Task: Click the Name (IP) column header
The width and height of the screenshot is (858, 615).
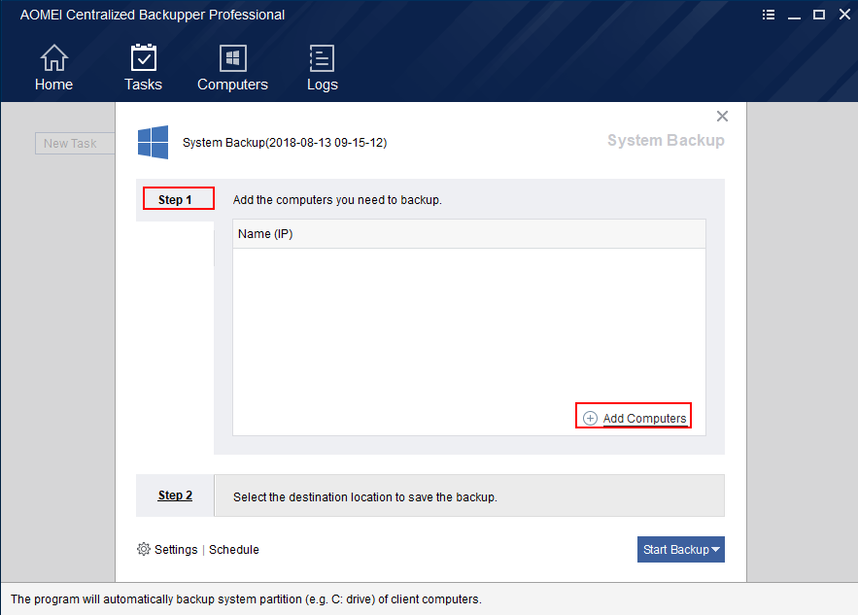Action: coord(469,233)
